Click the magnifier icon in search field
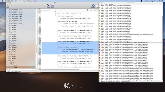 pyautogui.click(x=39, y=10)
